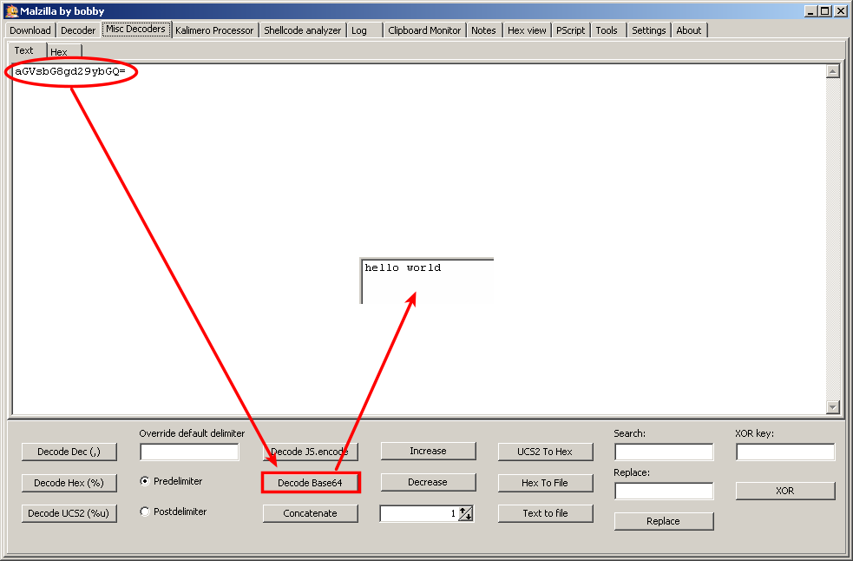Switch to the Hex sub-tab

59,52
